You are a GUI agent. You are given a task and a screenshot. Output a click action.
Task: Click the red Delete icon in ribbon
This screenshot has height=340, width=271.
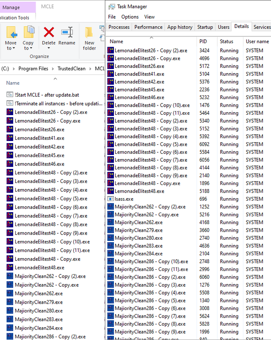click(49, 32)
